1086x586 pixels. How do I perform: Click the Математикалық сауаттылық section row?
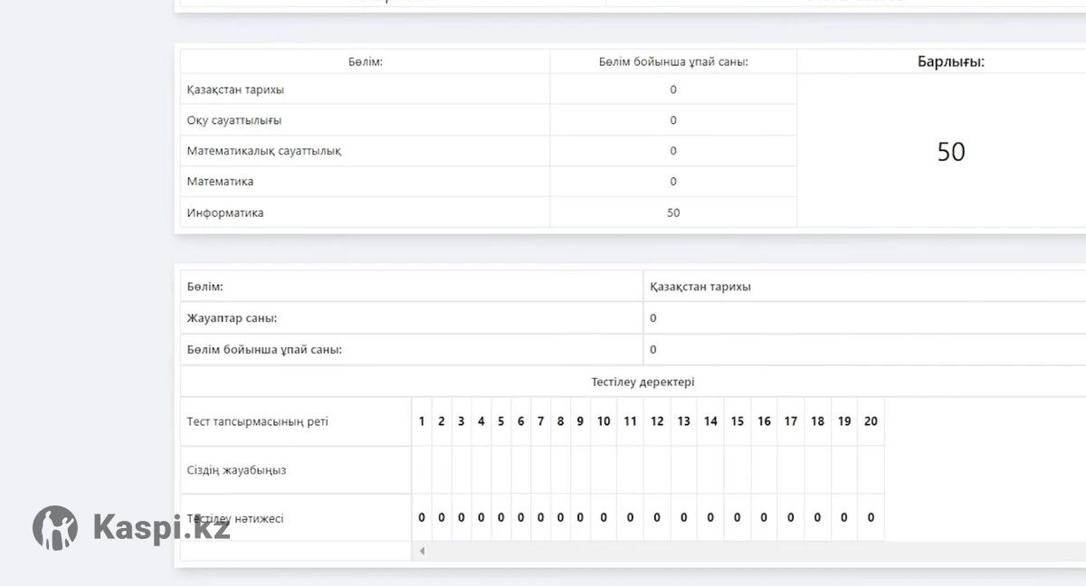[x=263, y=151]
